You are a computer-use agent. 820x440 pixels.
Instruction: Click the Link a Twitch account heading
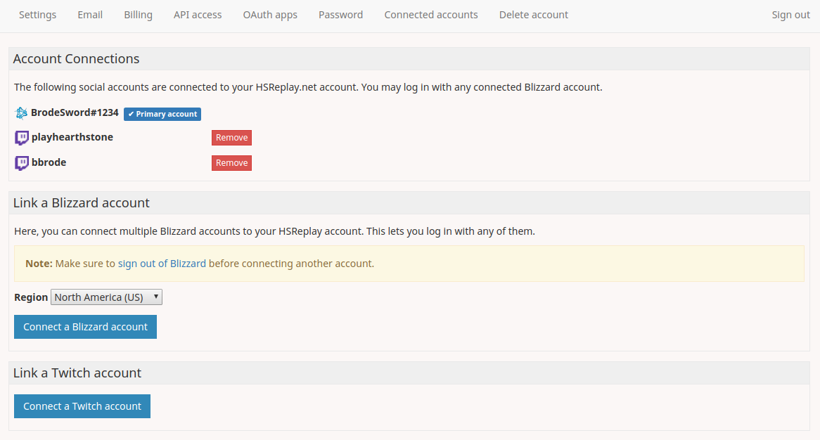click(x=77, y=373)
